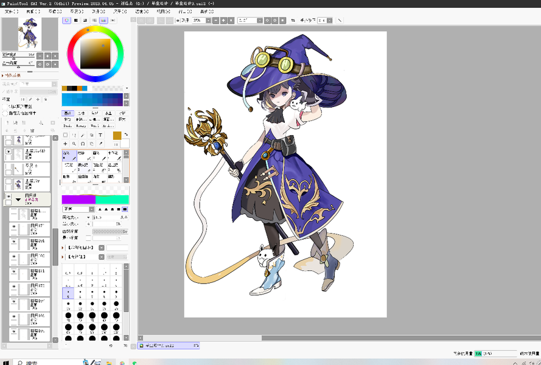Rotate view counterclockwise in navigator panel
541x365 pixels.
coord(40,64)
